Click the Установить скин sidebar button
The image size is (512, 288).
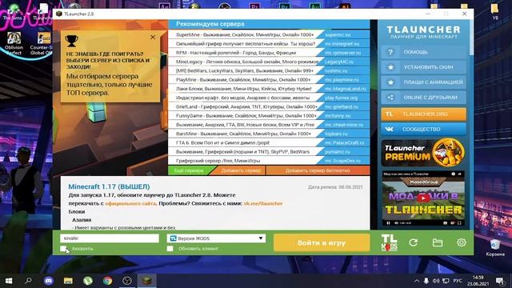click(423, 67)
